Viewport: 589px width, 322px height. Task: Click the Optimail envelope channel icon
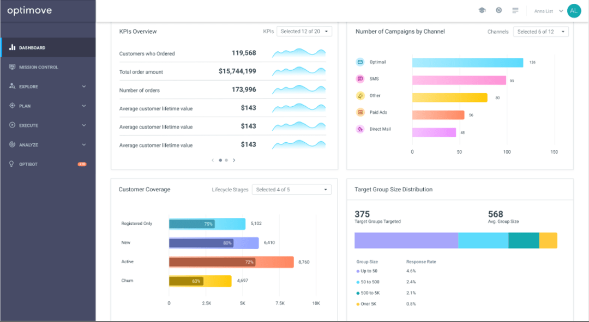coord(360,62)
